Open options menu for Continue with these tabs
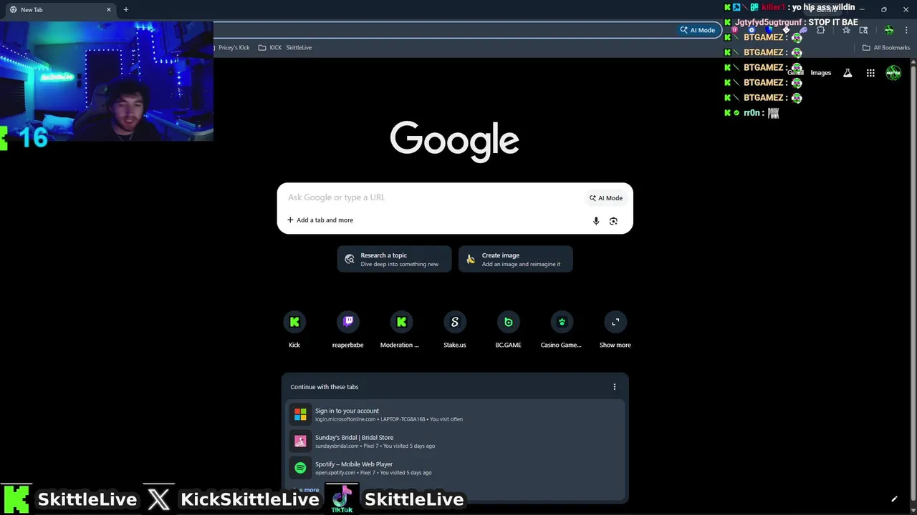The width and height of the screenshot is (917, 515). [x=614, y=387]
